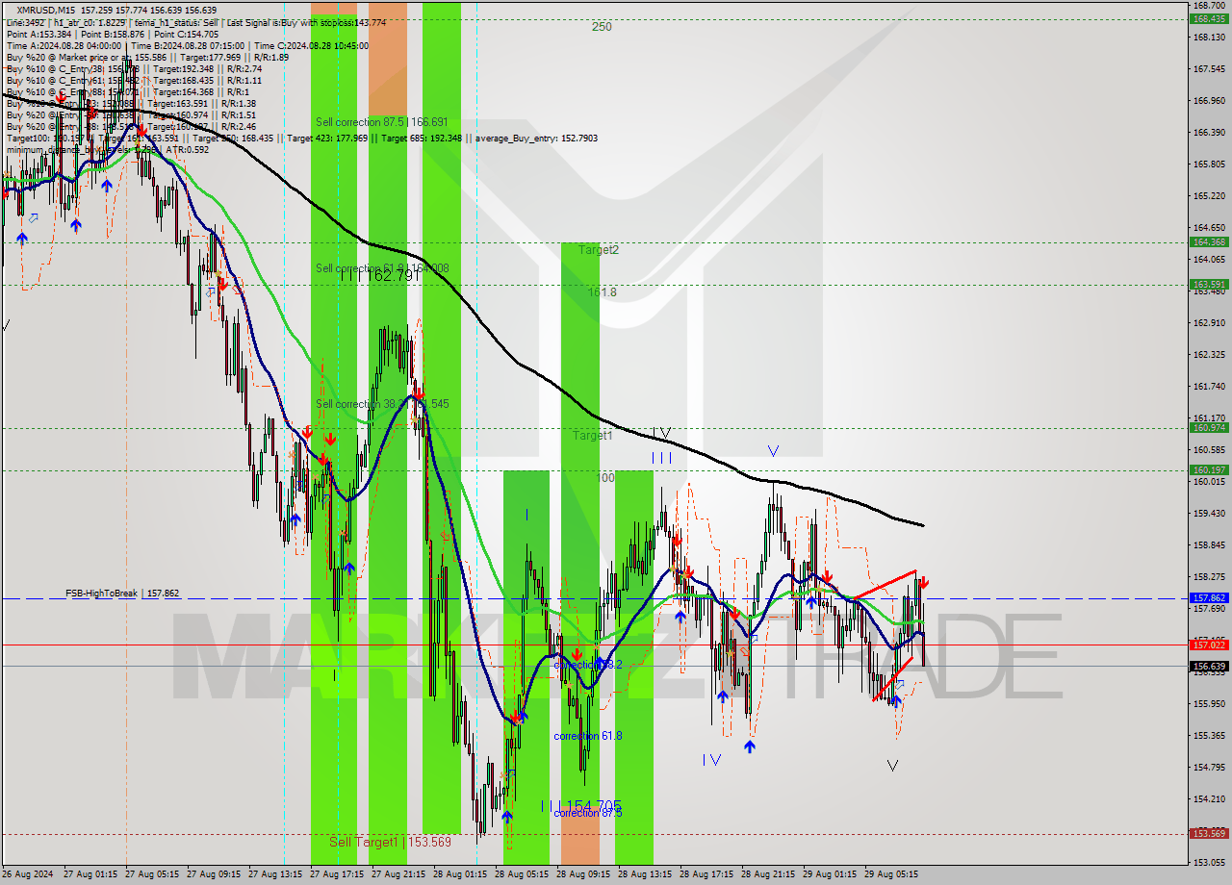
Task: Click the green 163.591 price tag
Action: click(x=1209, y=284)
